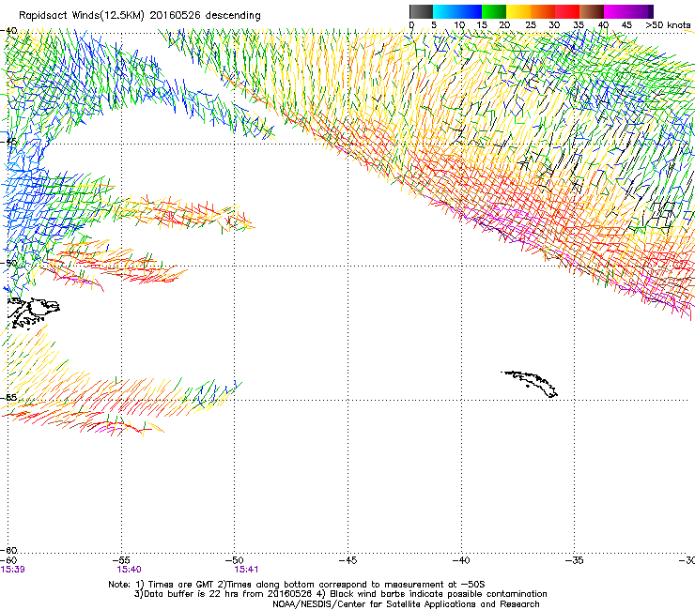Click the "0" legend scale label
The width and height of the screenshot is (695, 610).
(411, 25)
